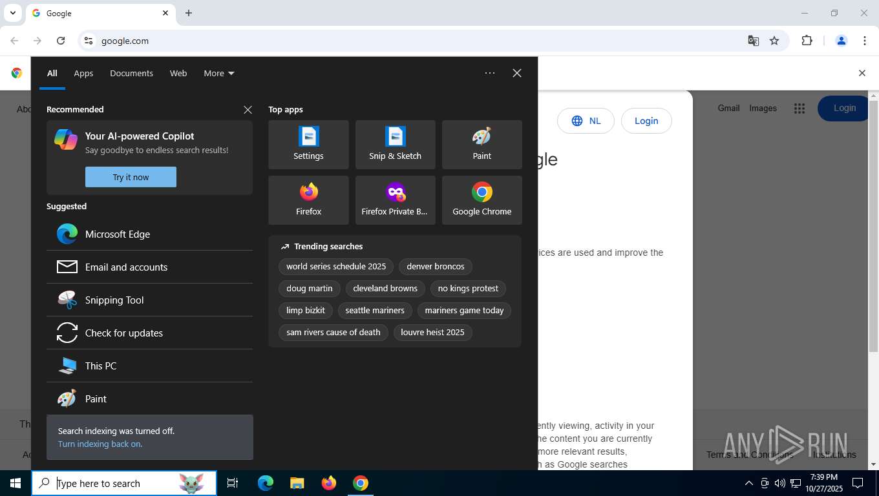Open volume control in system tray
The width and height of the screenshot is (879, 496).
[x=780, y=483]
